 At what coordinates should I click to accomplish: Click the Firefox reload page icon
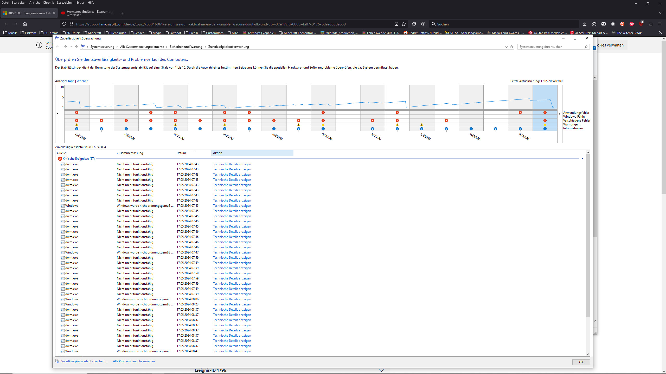coord(414,24)
